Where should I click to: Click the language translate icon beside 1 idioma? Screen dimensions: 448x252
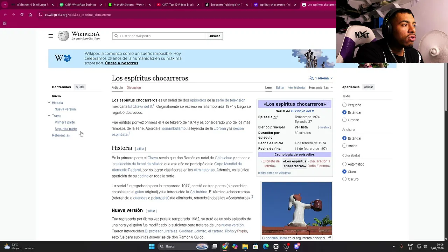pos(311,78)
